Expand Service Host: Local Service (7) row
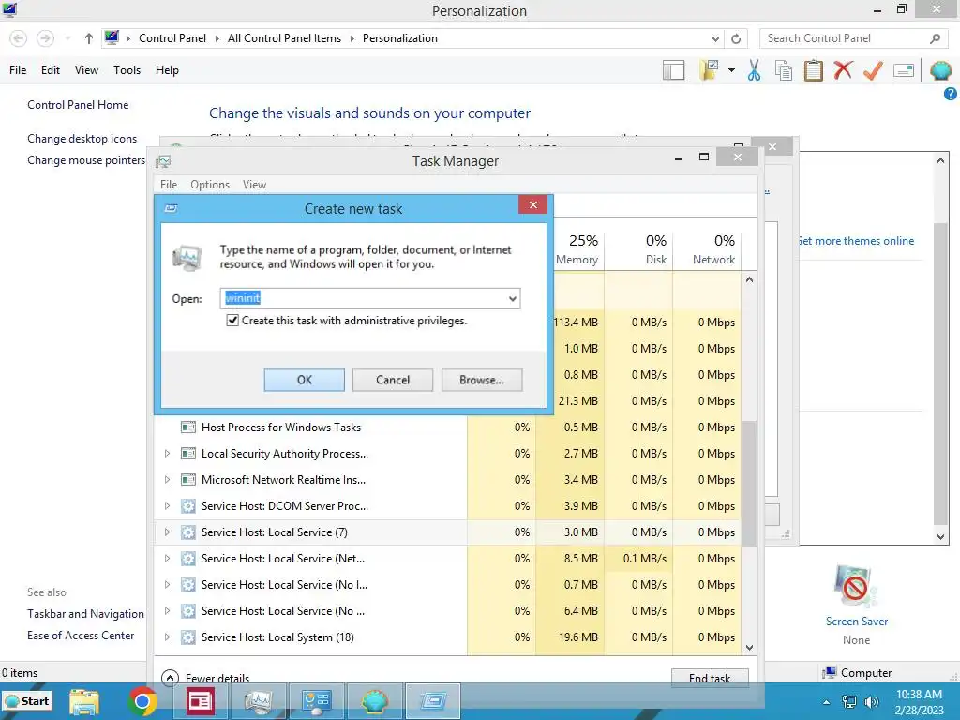 (167, 532)
